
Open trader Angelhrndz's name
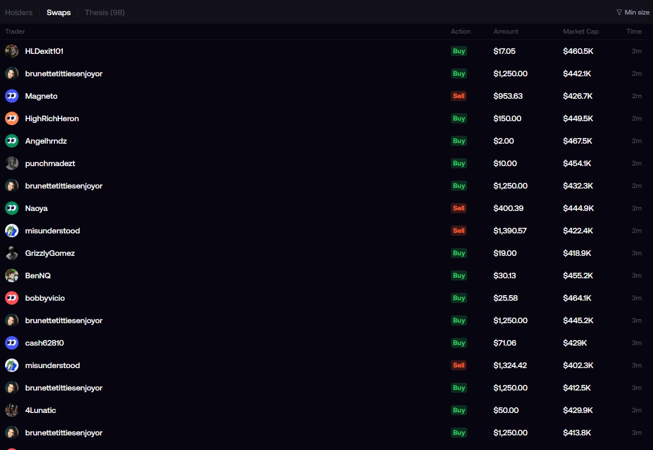(x=46, y=141)
